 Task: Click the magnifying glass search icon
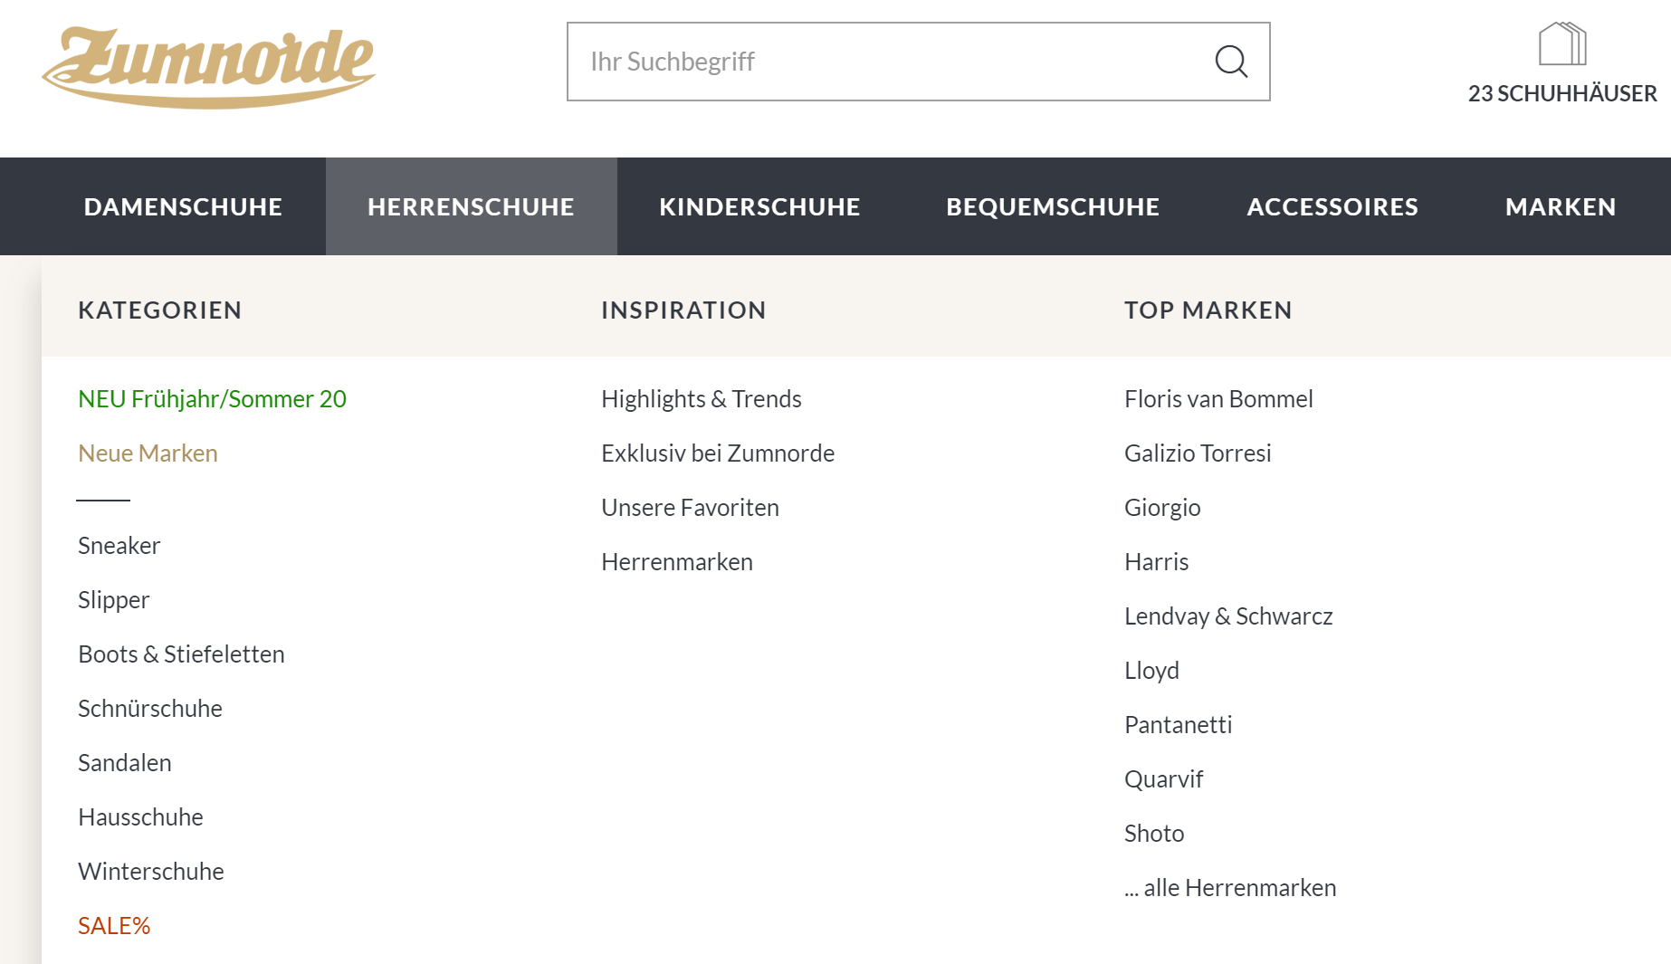pyautogui.click(x=1230, y=62)
